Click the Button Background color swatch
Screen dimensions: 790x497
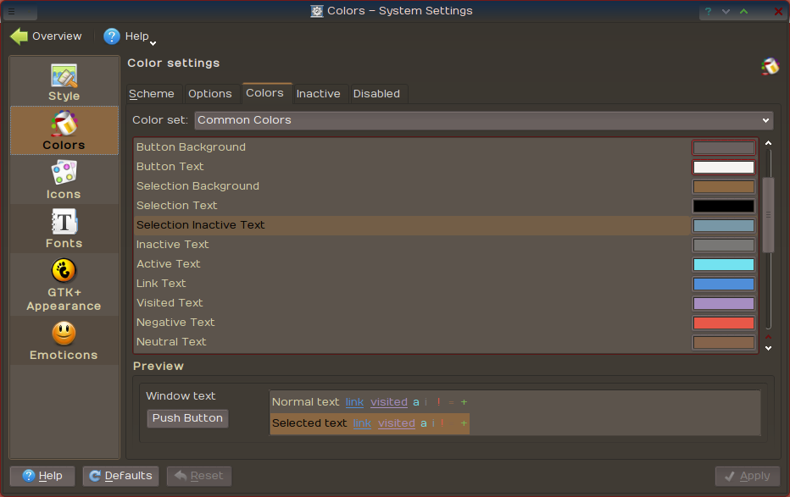(x=724, y=148)
